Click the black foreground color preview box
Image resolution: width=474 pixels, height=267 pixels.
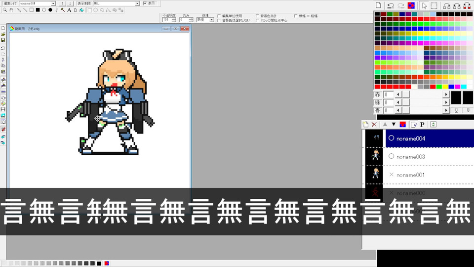point(456,98)
